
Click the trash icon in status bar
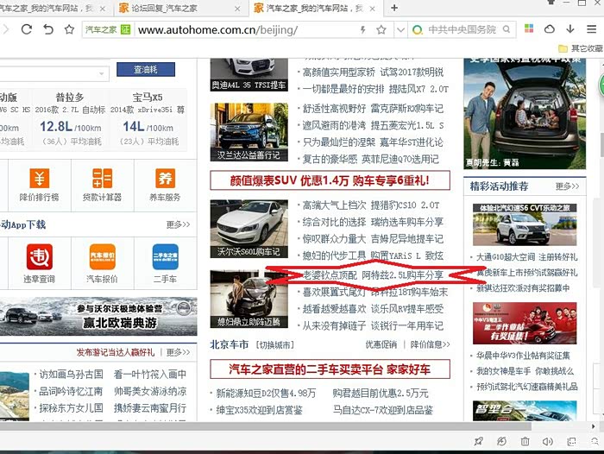pyautogui.click(x=525, y=441)
